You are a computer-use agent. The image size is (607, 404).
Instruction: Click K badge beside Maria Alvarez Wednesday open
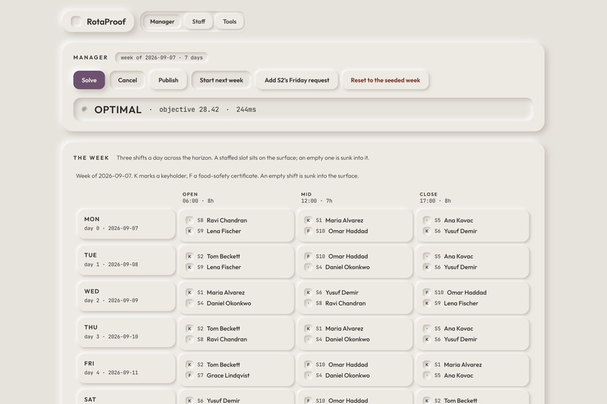[189, 293]
